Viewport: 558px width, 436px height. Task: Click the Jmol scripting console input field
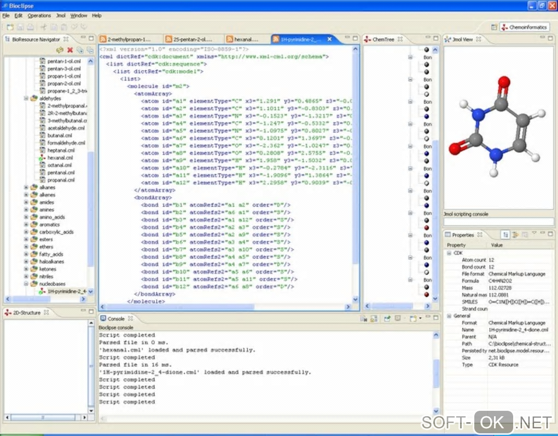click(498, 222)
